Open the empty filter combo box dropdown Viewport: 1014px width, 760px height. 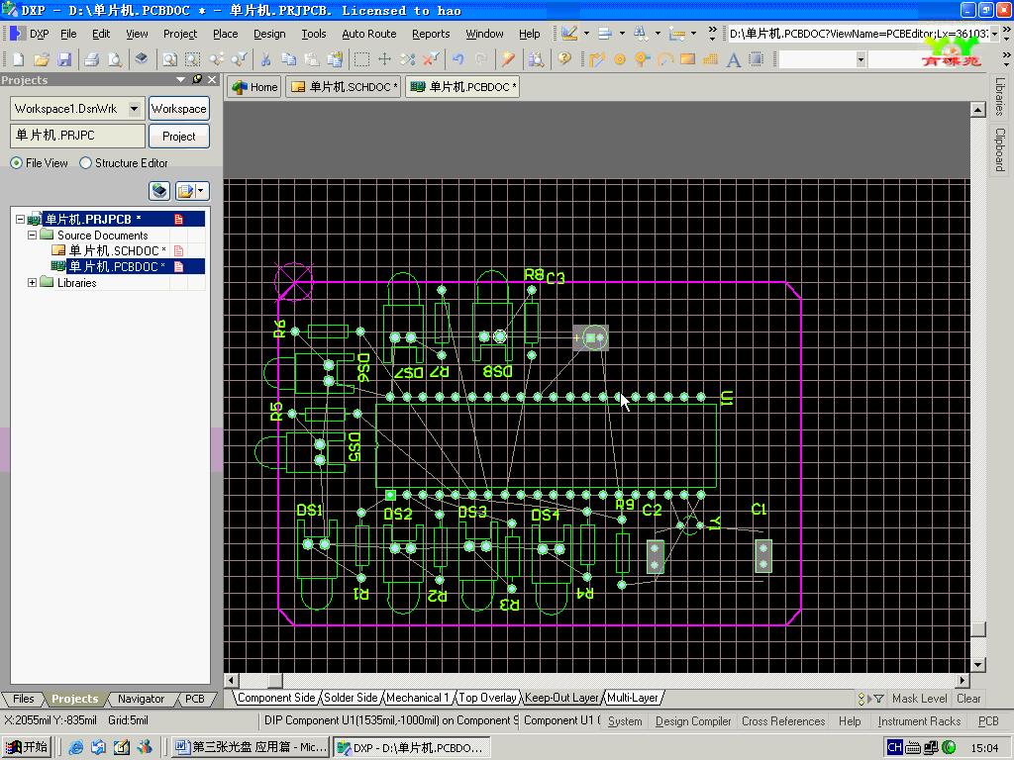(861, 60)
